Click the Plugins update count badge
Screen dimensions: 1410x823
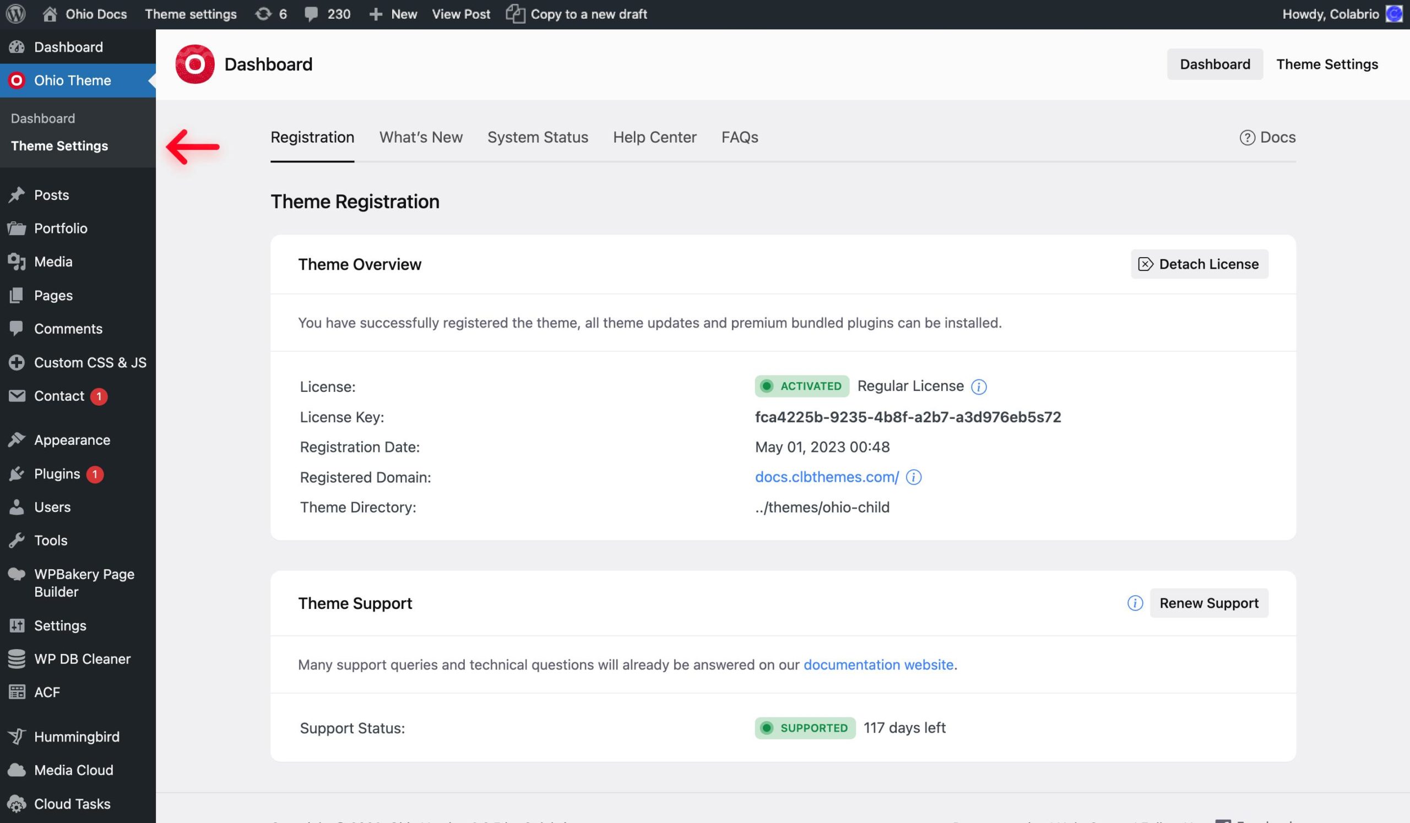[95, 474]
